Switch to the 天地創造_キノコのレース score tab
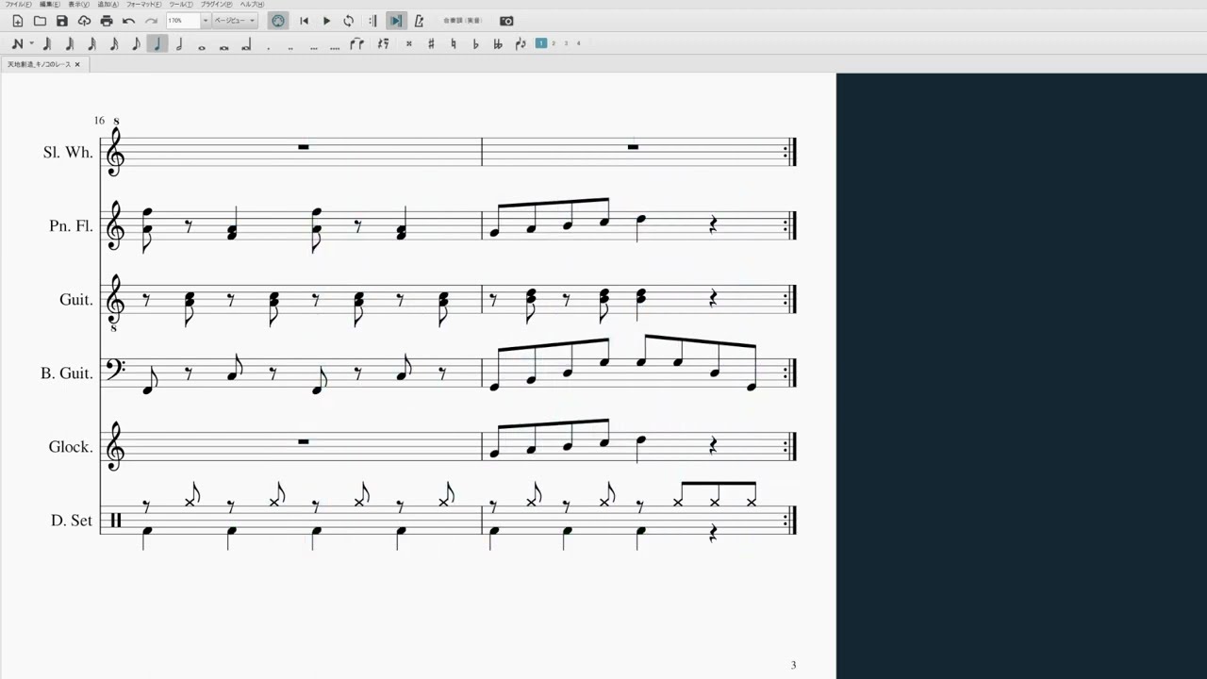 tap(39, 64)
